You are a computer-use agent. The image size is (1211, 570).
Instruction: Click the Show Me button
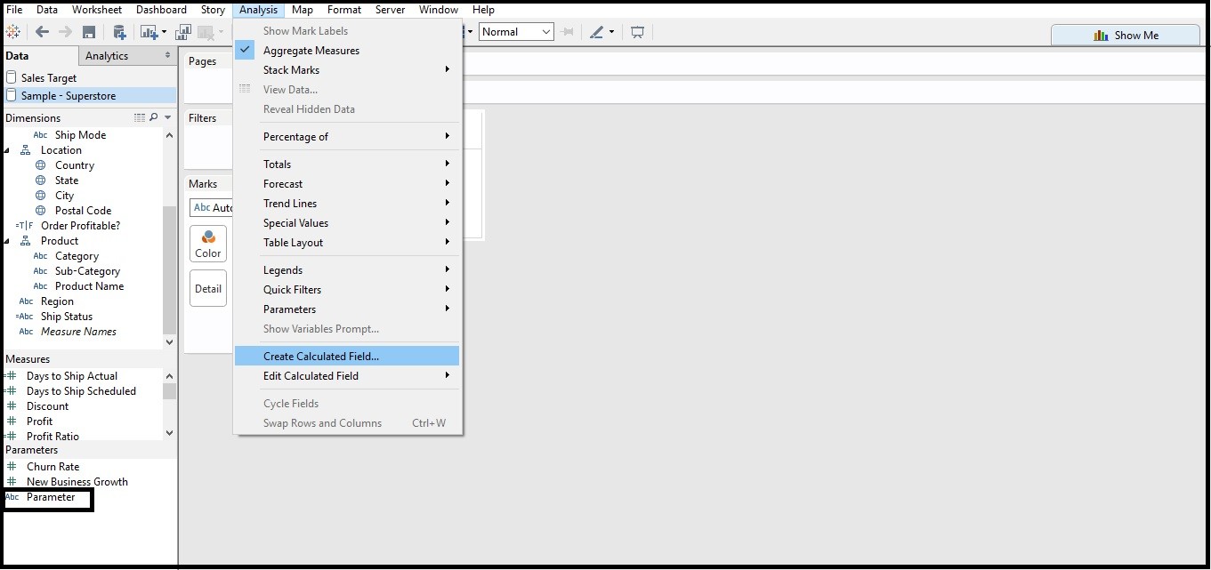click(x=1126, y=35)
